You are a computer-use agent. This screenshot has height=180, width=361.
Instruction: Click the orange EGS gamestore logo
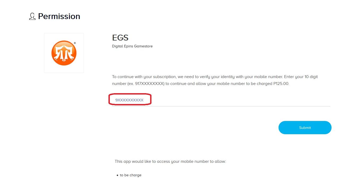[64, 53]
